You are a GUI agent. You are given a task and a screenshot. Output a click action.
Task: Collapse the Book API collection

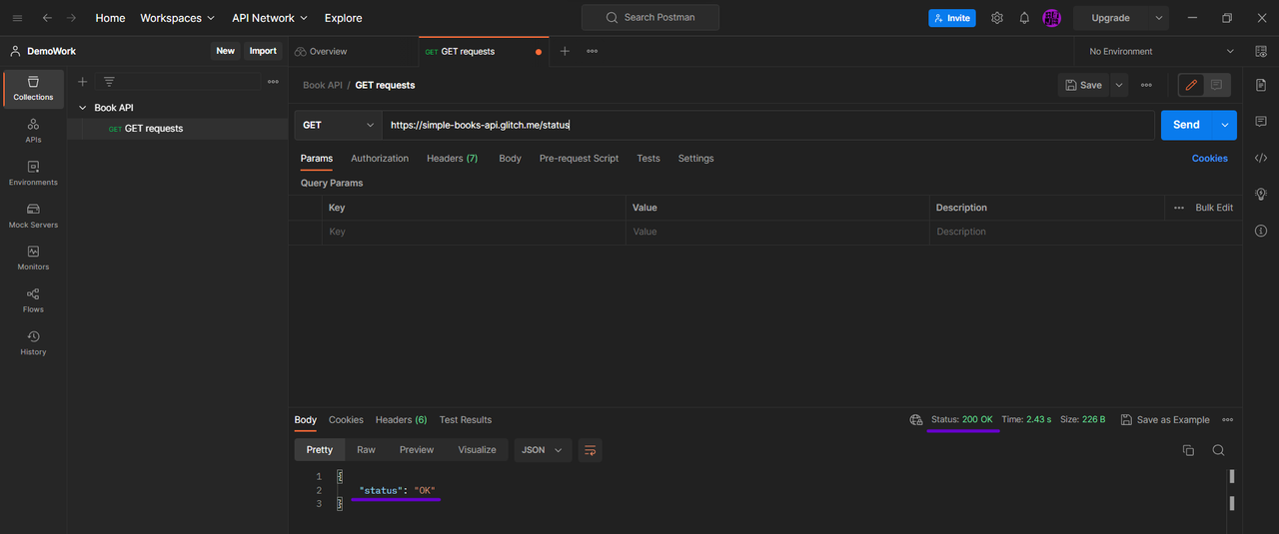pyautogui.click(x=82, y=108)
